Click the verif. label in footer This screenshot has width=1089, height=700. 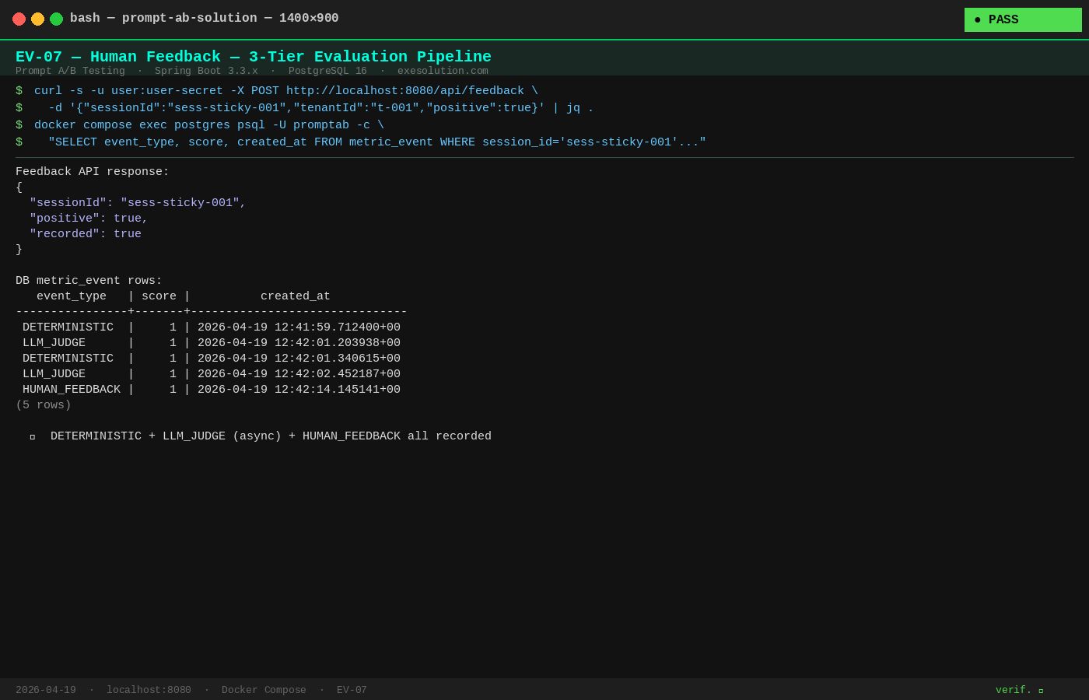1013,690
